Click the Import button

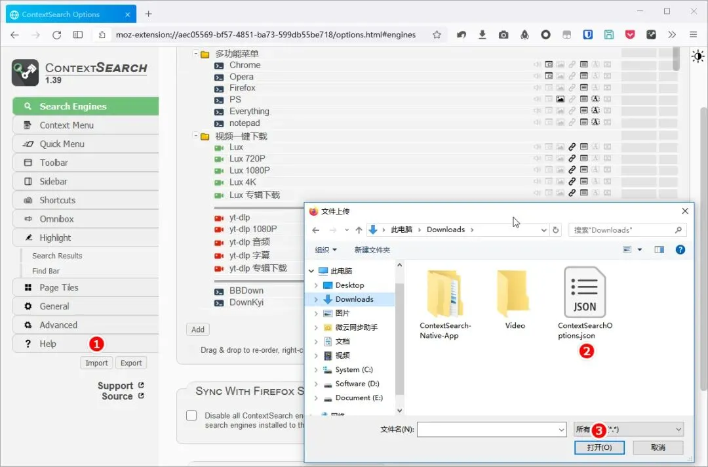pos(96,363)
